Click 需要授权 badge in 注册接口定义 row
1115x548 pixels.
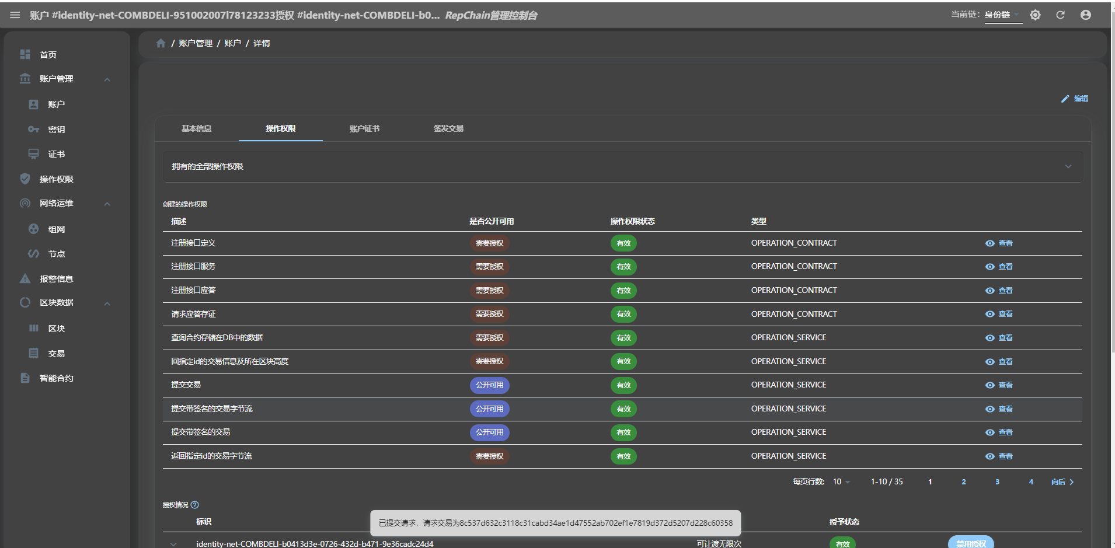click(x=490, y=243)
